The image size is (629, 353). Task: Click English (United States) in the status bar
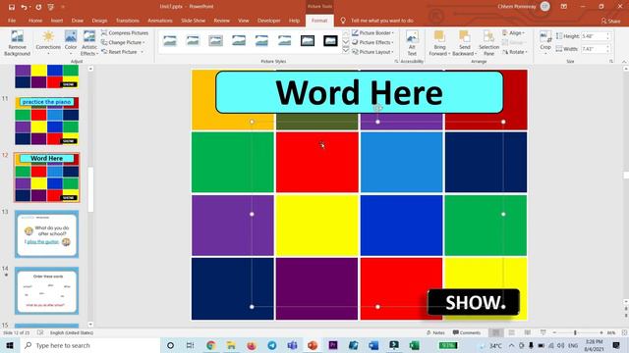click(x=72, y=332)
